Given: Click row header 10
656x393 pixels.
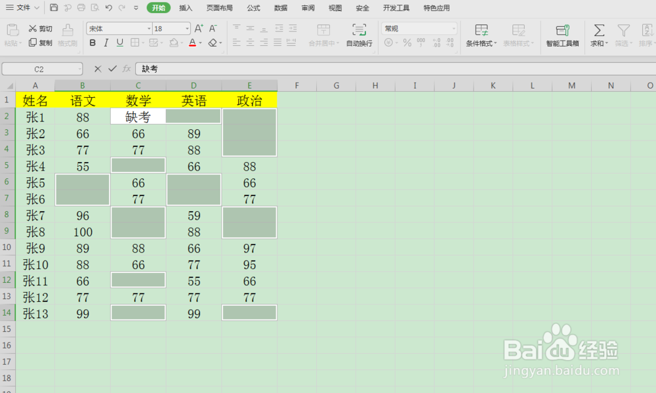Looking at the screenshot, I should (x=7, y=247).
